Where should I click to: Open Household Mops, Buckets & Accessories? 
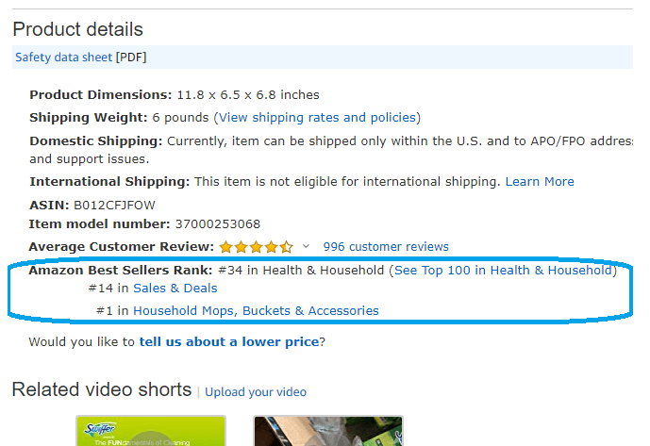[x=256, y=311]
